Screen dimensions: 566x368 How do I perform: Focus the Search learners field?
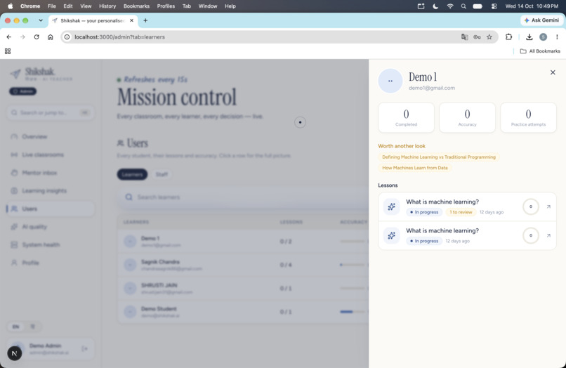tap(244, 197)
